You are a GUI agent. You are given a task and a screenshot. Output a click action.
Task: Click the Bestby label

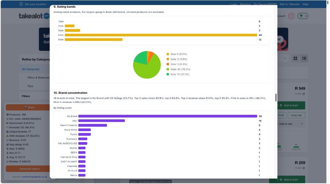[73, 148]
